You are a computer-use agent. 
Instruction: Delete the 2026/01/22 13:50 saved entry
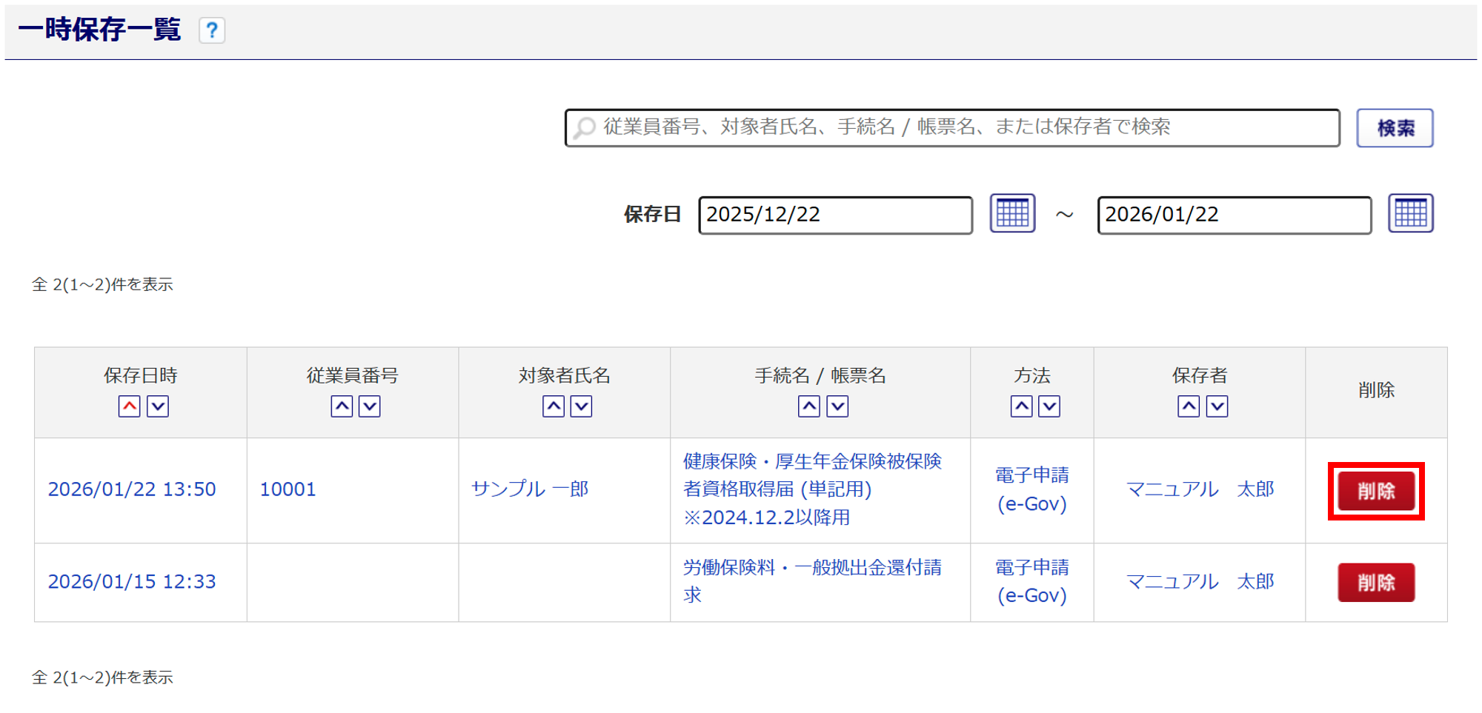(1376, 491)
